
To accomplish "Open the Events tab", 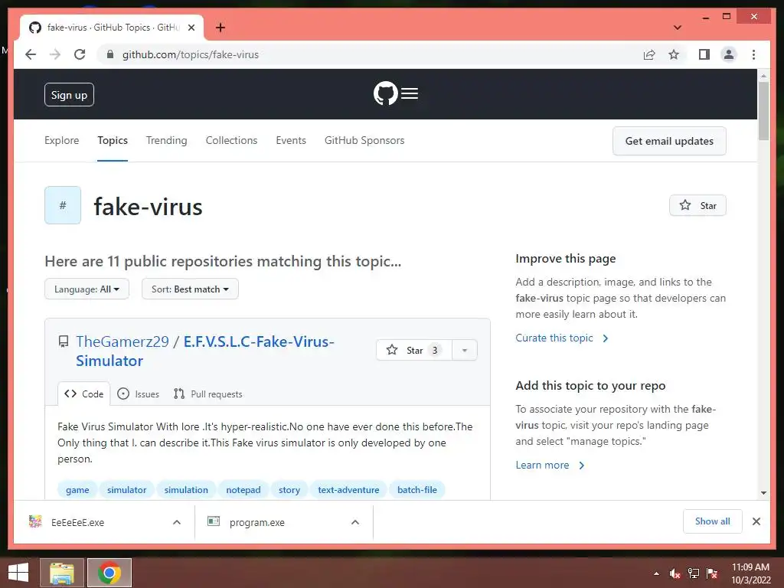I will [x=291, y=141].
